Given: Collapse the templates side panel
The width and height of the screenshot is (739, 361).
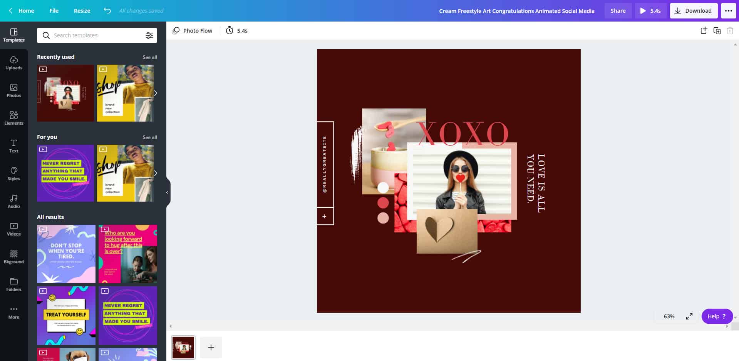Looking at the screenshot, I should (167, 192).
